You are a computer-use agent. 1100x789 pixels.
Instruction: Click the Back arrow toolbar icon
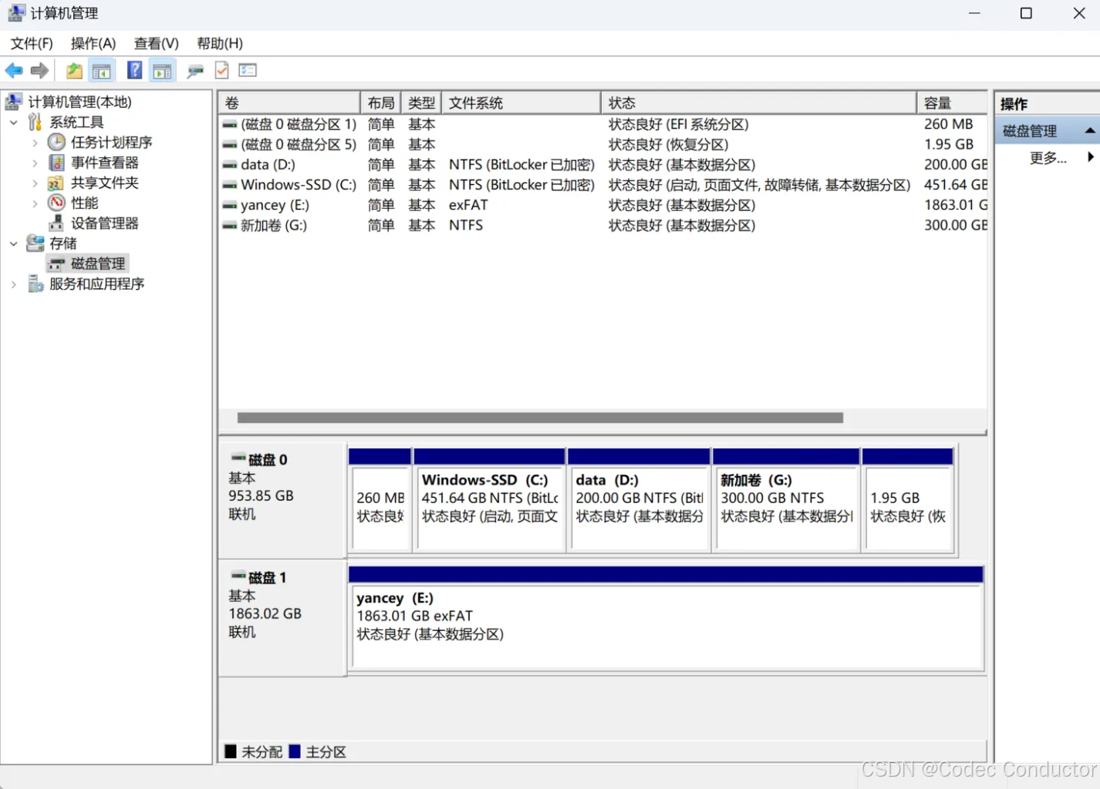tap(14, 71)
